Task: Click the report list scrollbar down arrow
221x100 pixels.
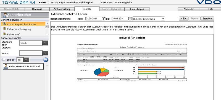Action: [x=47, y=34]
